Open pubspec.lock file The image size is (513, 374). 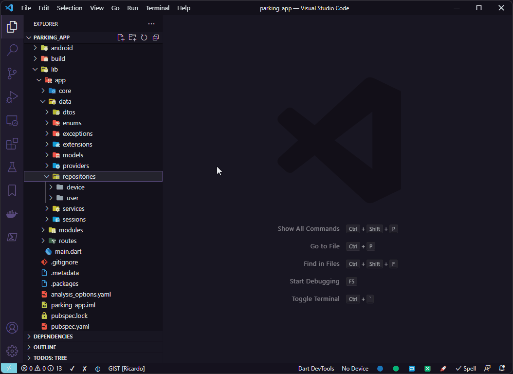[93, 316]
